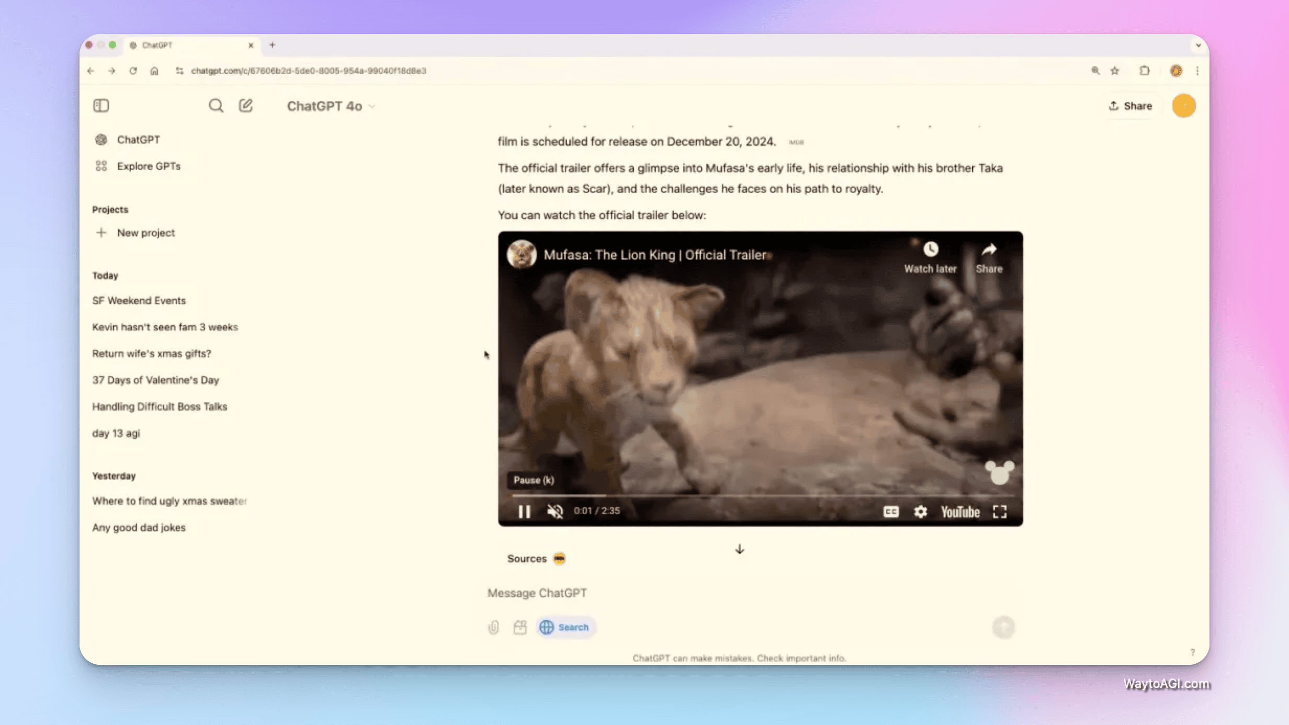
Task: Open Kevin hasn't seen fam 3 weeks chat
Action: pos(165,327)
